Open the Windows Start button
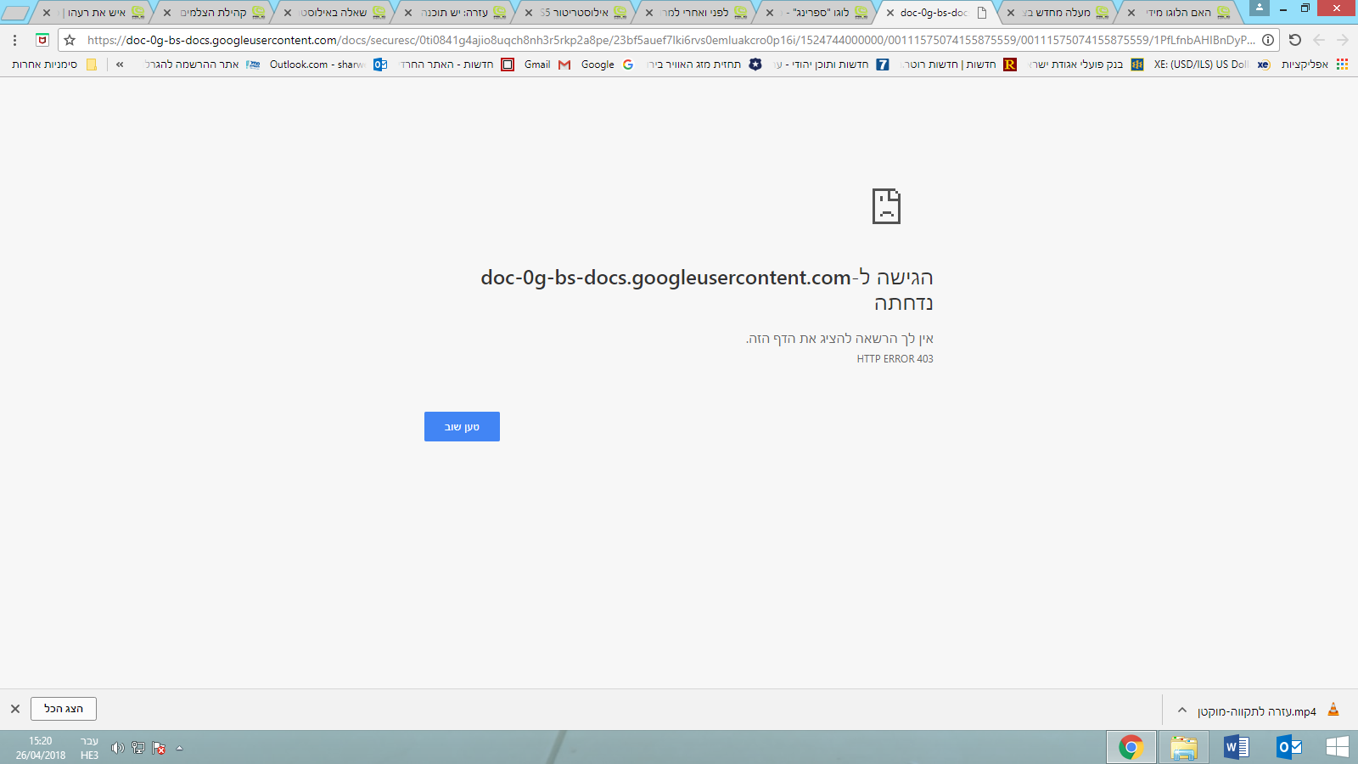The image size is (1358, 764). tap(1337, 747)
